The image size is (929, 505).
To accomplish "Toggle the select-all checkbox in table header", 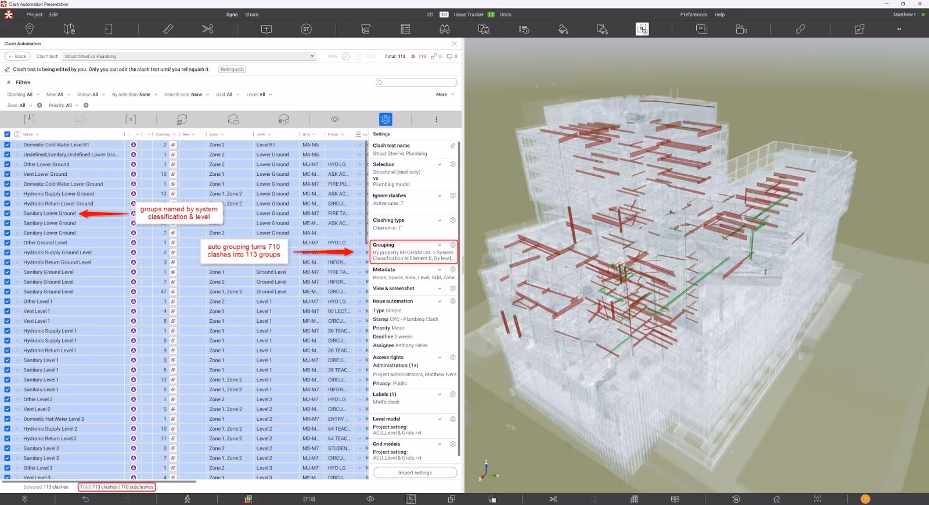I will pyautogui.click(x=8, y=134).
